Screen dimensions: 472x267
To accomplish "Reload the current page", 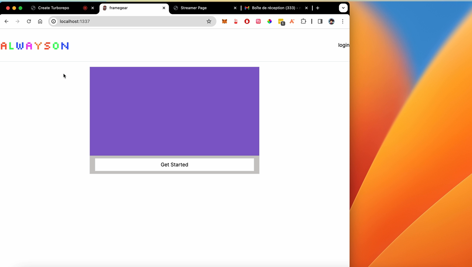I will pos(29,21).
